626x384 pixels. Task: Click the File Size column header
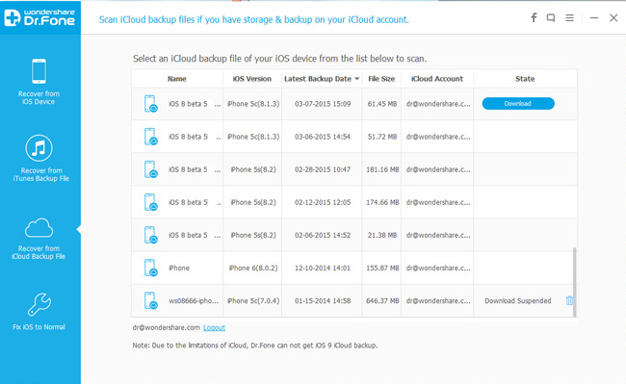(381, 79)
